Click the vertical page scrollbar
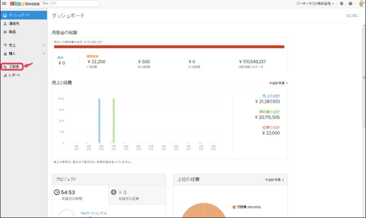Viewport: 366px width, 218px height. (364, 78)
